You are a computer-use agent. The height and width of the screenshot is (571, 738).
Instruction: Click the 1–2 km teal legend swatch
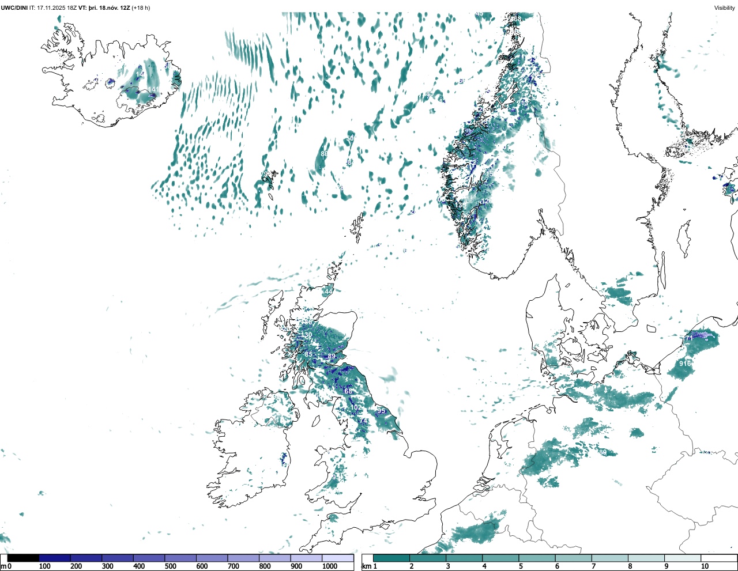tap(391, 558)
